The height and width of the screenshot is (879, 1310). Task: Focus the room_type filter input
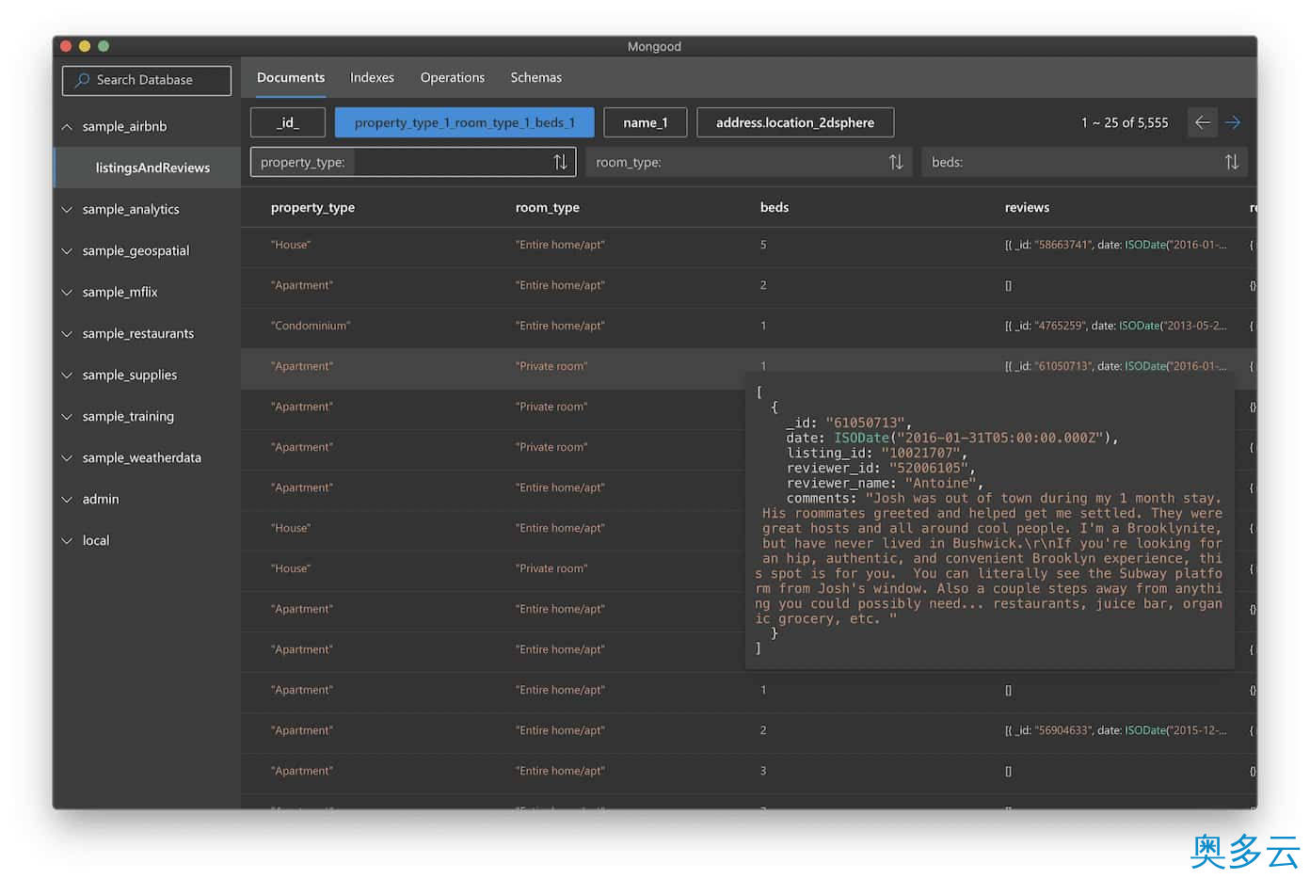tap(749, 162)
